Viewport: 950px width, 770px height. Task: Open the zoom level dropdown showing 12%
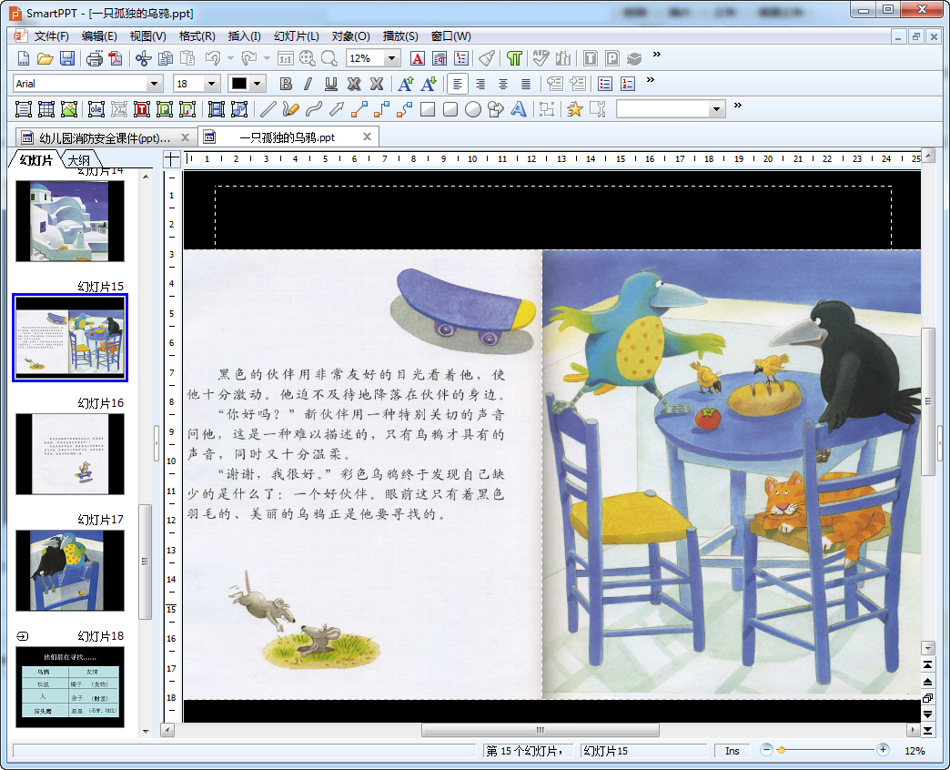tap(391, 58)
